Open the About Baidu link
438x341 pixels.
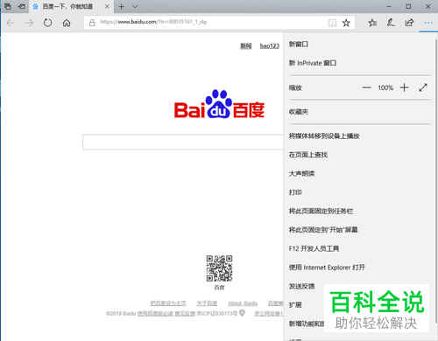[x=243, y=303]
